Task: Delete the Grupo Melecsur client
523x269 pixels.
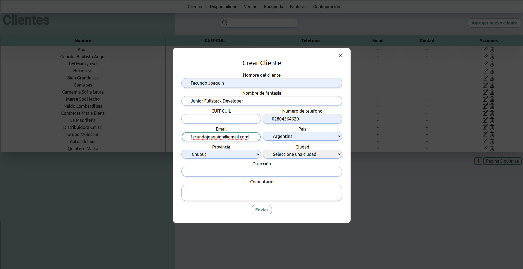Action: coord(492,134)
